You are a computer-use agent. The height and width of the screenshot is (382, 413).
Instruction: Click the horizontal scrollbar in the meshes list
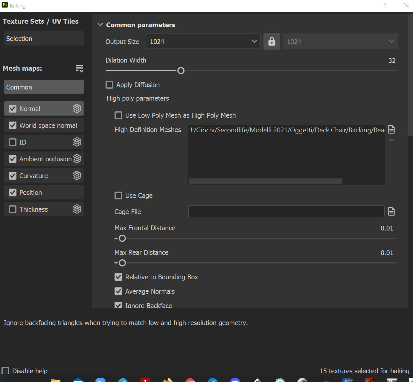coord(266,181)
